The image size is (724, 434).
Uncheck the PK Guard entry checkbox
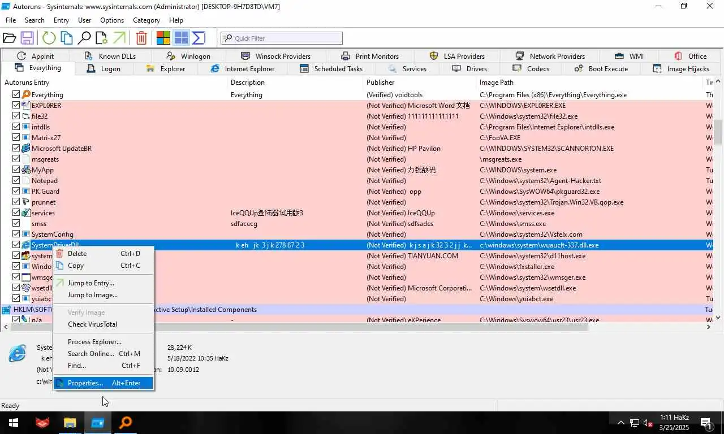(x=16, y=191)
